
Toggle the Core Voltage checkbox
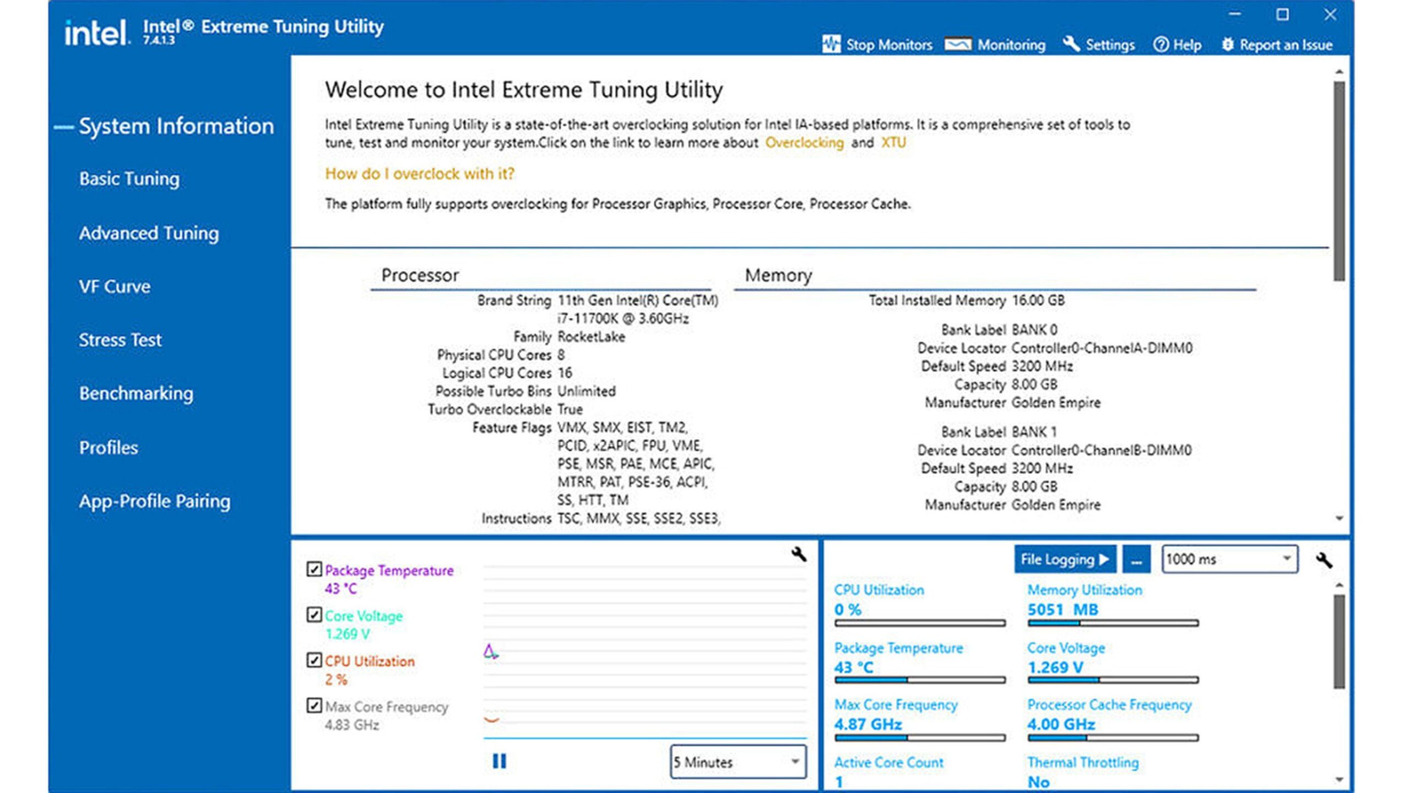tap(314, 615)
